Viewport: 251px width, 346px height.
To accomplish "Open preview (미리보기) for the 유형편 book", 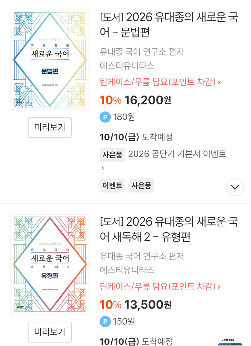I will 50,332.
